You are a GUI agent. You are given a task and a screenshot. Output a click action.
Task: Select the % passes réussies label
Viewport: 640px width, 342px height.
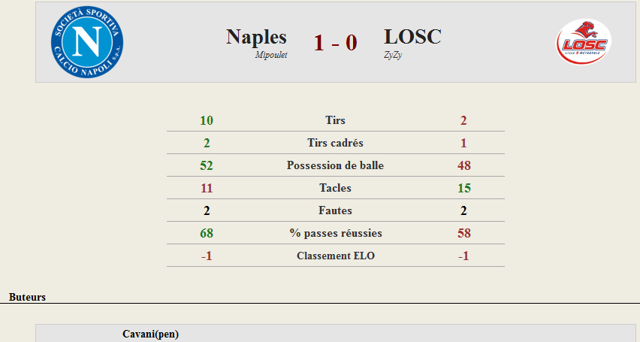tap(336, 233)
